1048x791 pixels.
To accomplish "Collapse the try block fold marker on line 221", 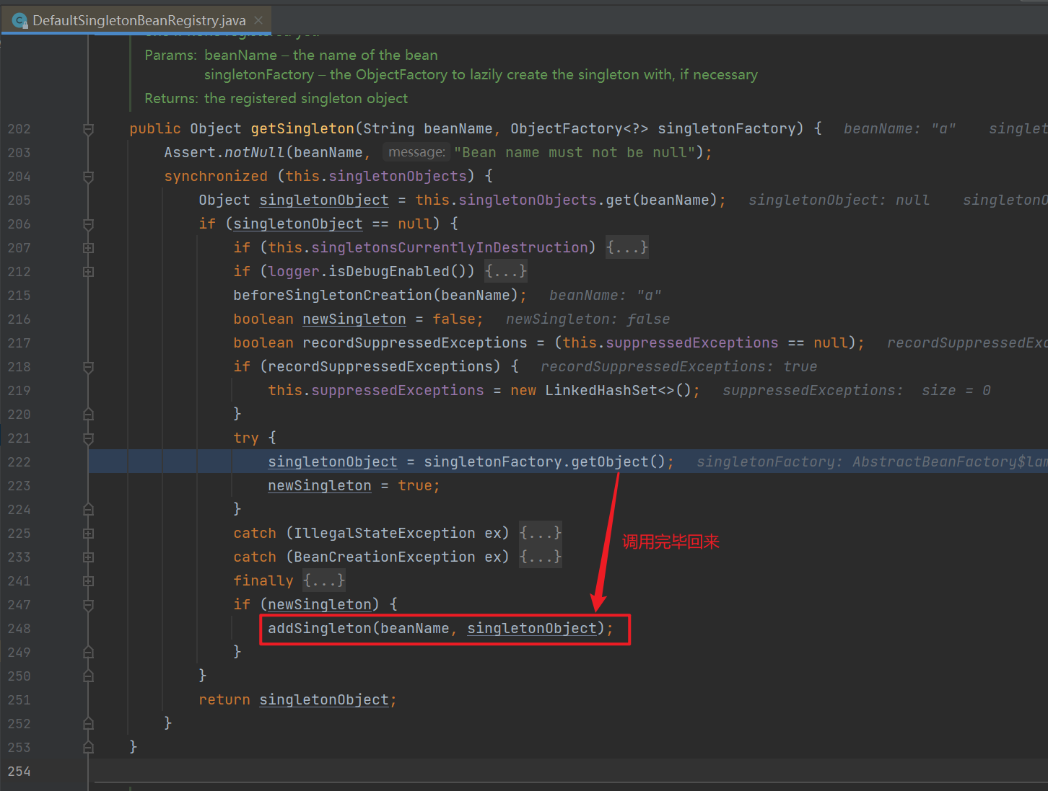I will 88,438.
